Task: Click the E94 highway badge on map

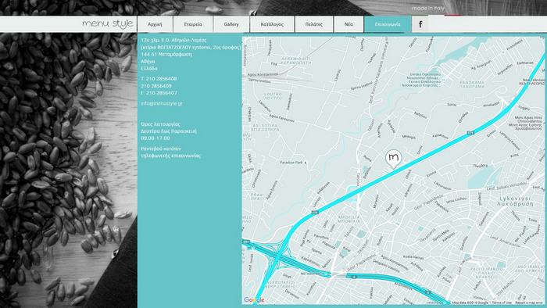Action: coord(246,242)
